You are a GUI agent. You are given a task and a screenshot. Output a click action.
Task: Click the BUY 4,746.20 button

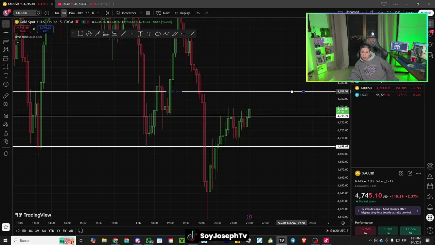(x=45, y=29)
